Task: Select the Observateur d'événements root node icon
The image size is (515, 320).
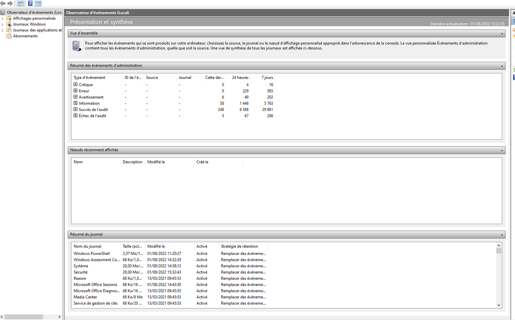Action: (x=3, y=12)
